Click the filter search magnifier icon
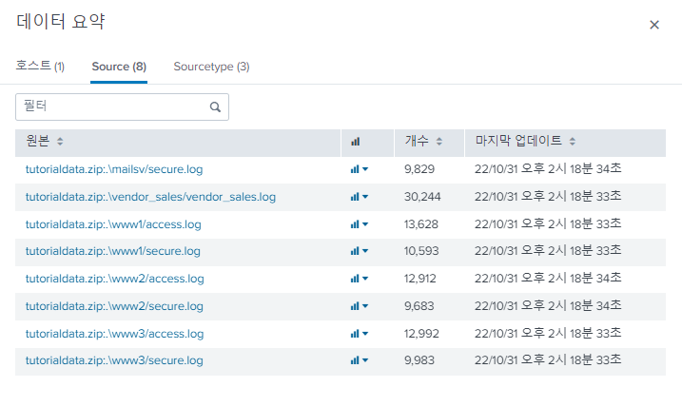Screen dimensions: 682x407 click(215, 107)
